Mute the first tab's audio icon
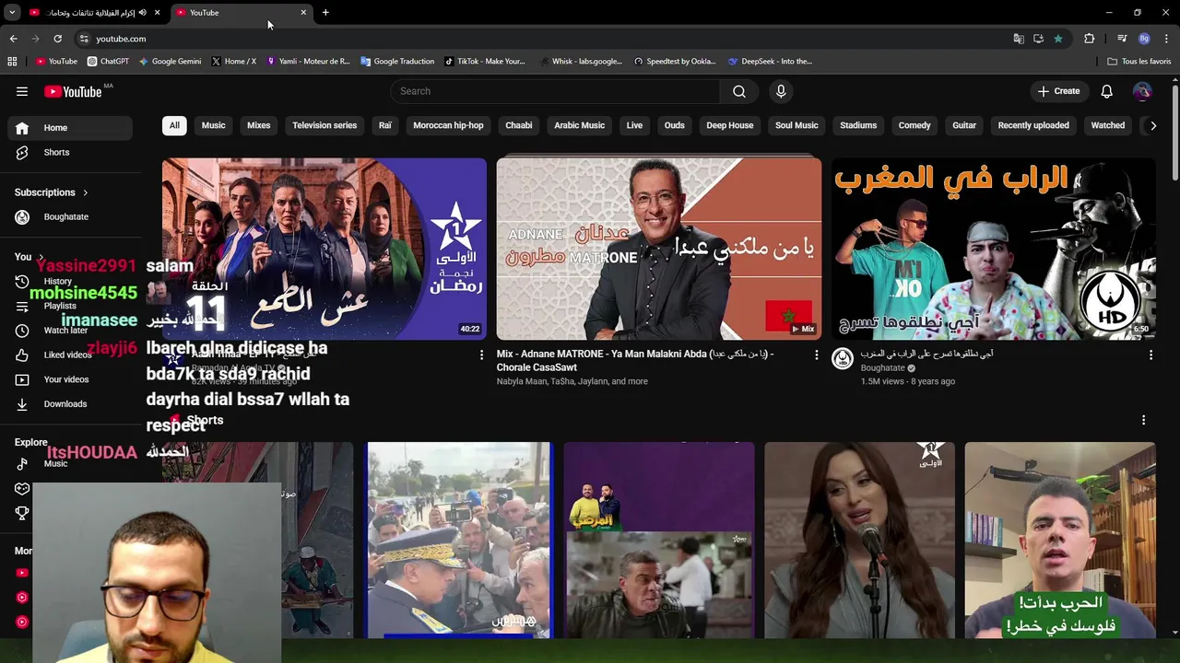Image resolution: width=1180 pixels, height=663 pixels. tap(142, 13)
